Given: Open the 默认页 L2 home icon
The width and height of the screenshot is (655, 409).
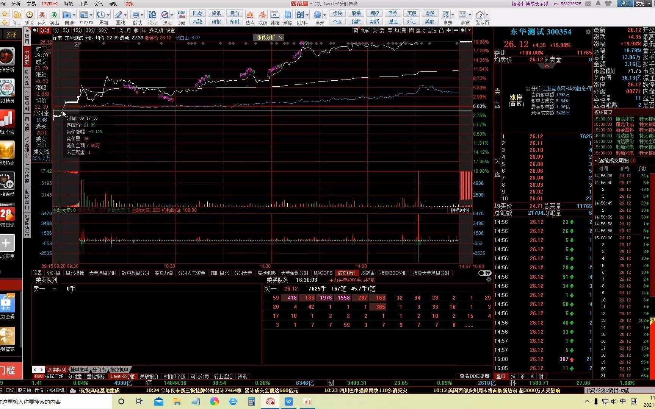Looking at the screenshot, I should pos(480,15).
